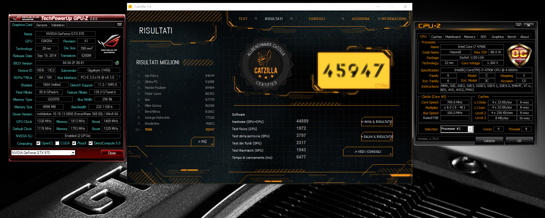Click the NVIDIA SLI Enabled (2 GPUs) field
This screenshot has height=218, width=545.
click(77, 136)
